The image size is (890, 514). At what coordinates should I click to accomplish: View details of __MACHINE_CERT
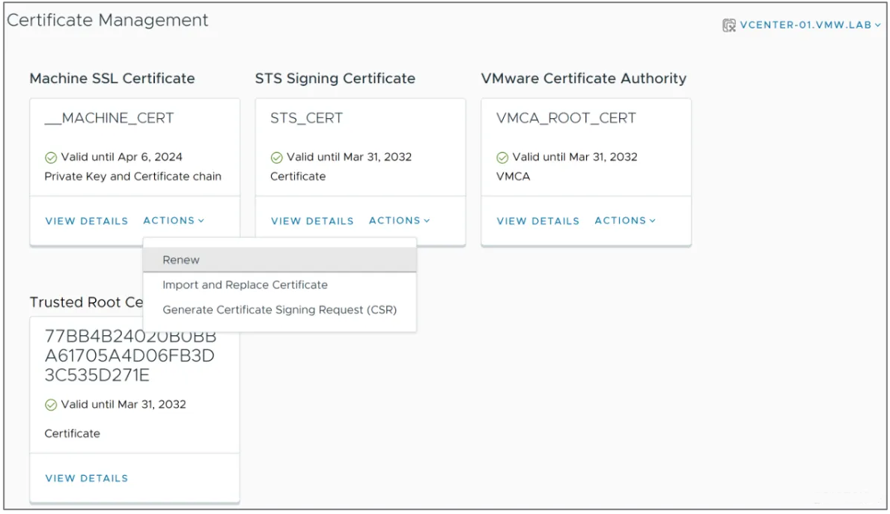point(87,221)
